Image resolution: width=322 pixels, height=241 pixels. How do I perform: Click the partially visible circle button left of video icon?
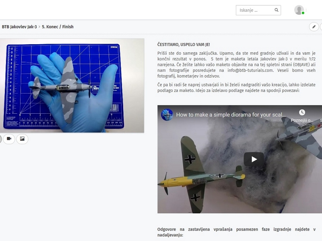click(x=0, y=139)
